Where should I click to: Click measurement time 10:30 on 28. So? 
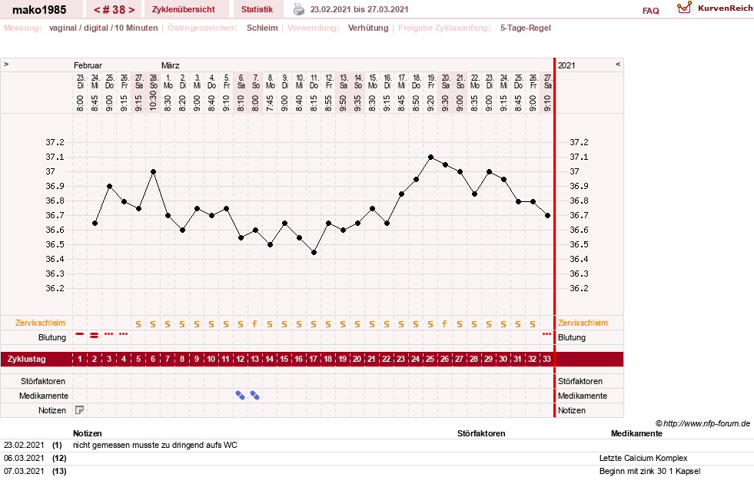[x=153, y=101]
